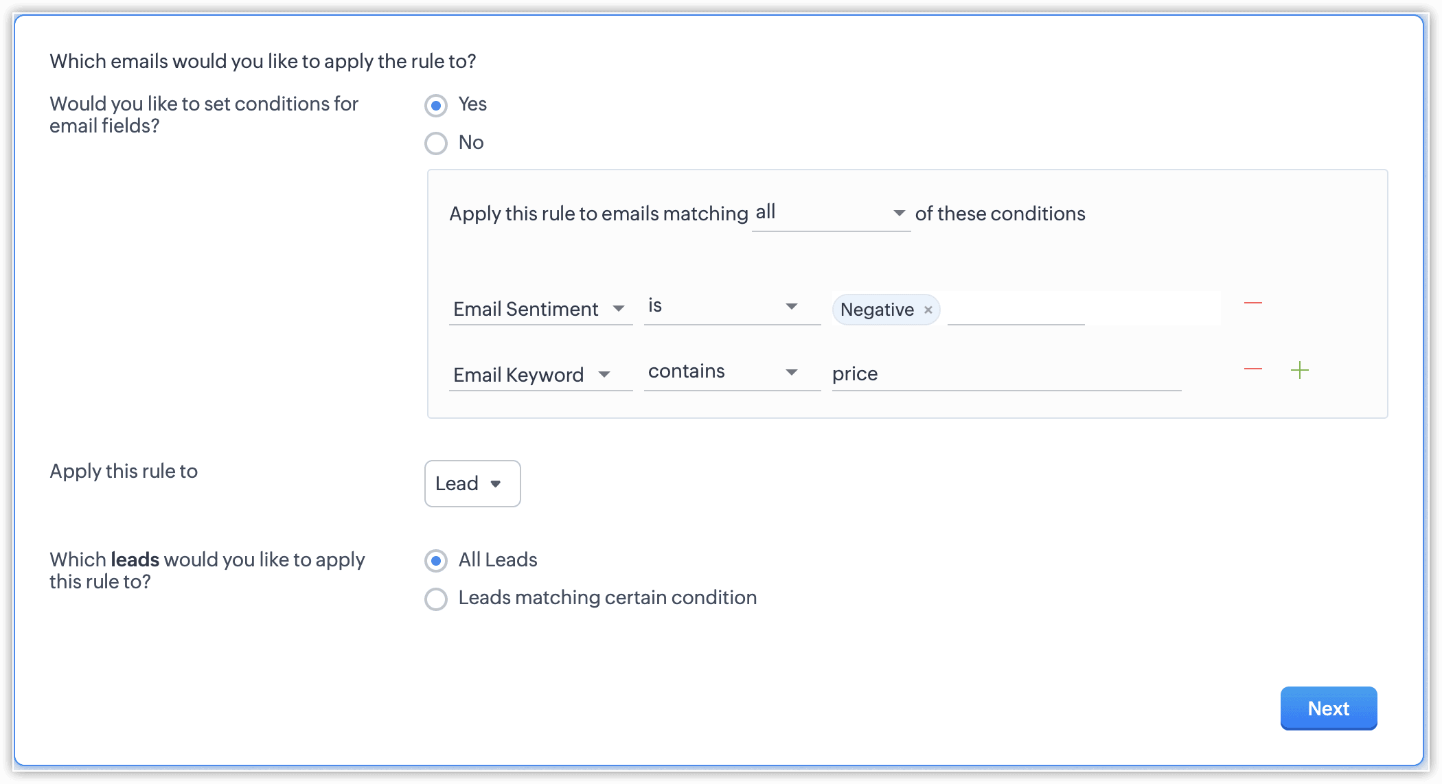Image resolution: width=1442 pixels, height=784 pixels.
Task: Expand the 'contains' operator dropdown
Action: (731, 372)
